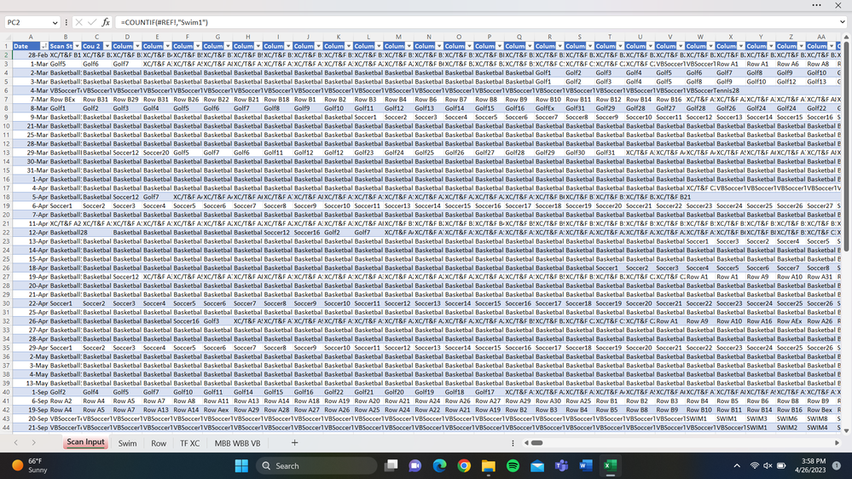Image resolution: width=852 pixels, height=479 pixels.
Task: Open filter dropdown in column H header
Action: tap(258, 46)
